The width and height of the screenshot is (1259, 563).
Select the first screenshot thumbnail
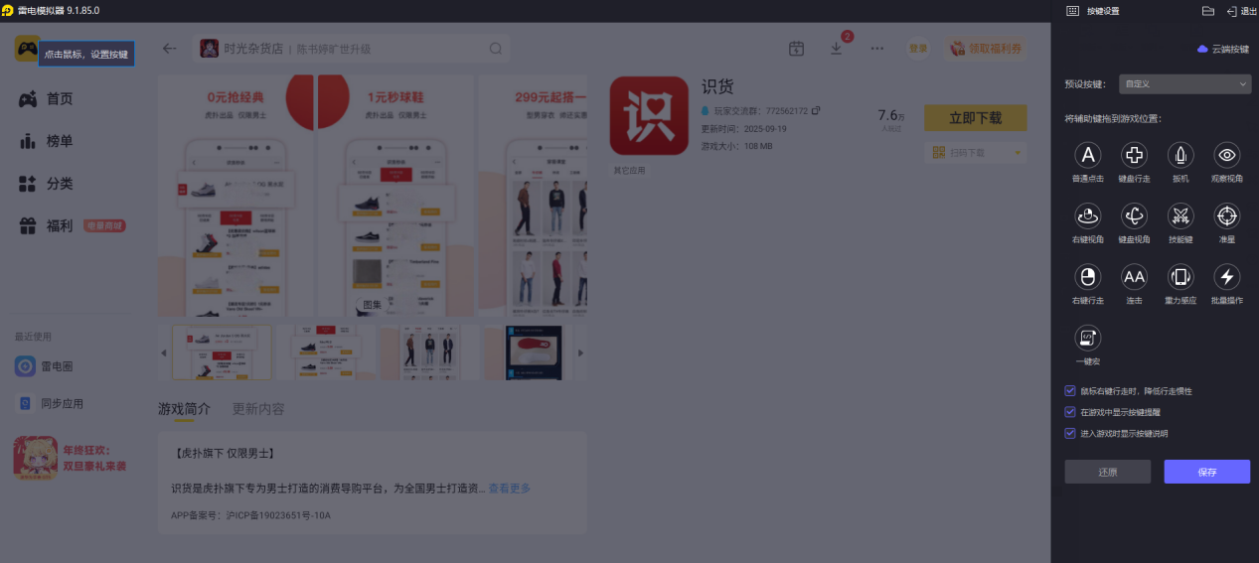pos(222,352)
